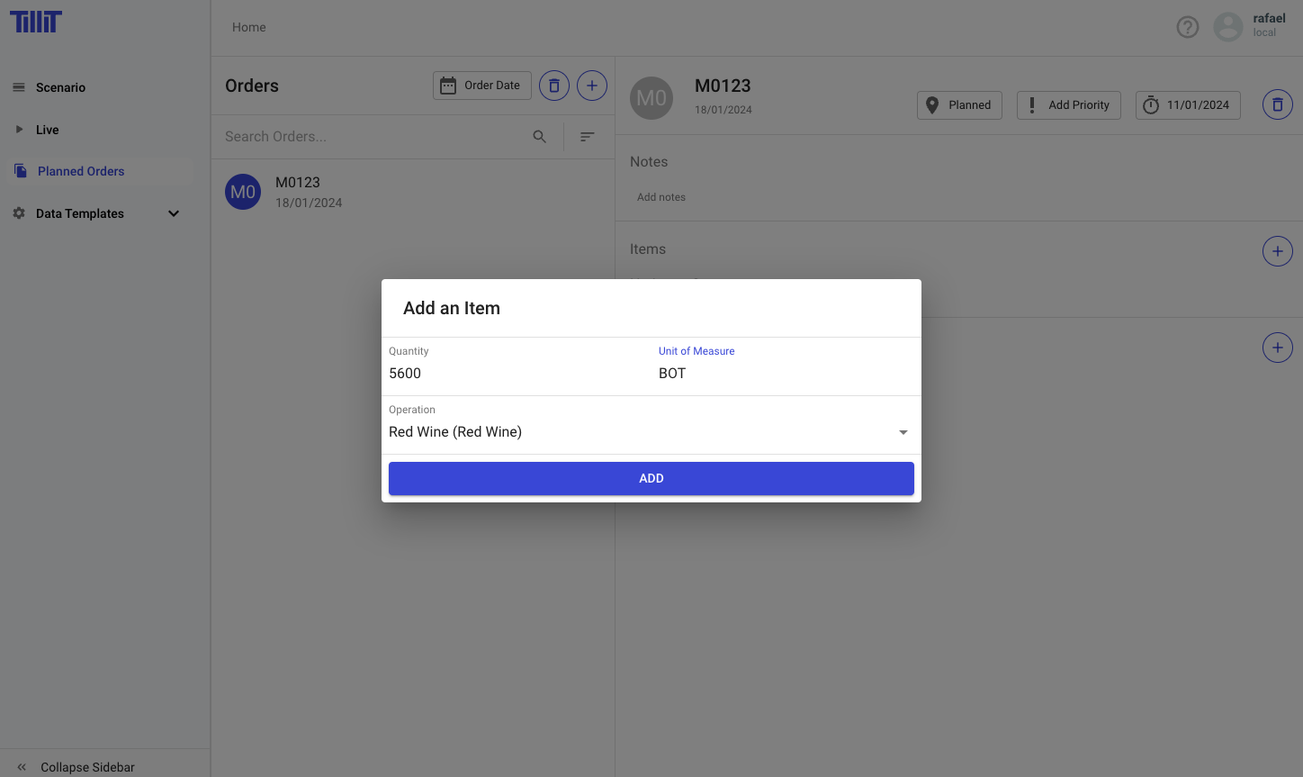Select Planned Orders in sidebar
The image size is (1303, 777).
coord(81,171)
